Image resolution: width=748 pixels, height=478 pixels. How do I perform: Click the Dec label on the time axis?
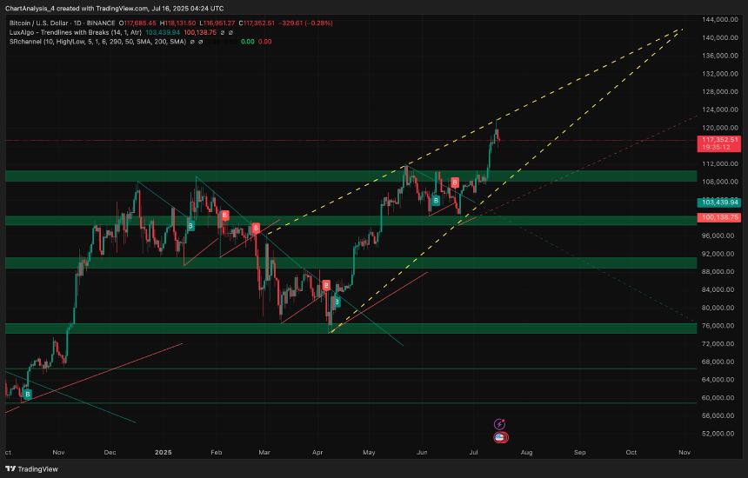pyautogui.click(x=110, y=452)
